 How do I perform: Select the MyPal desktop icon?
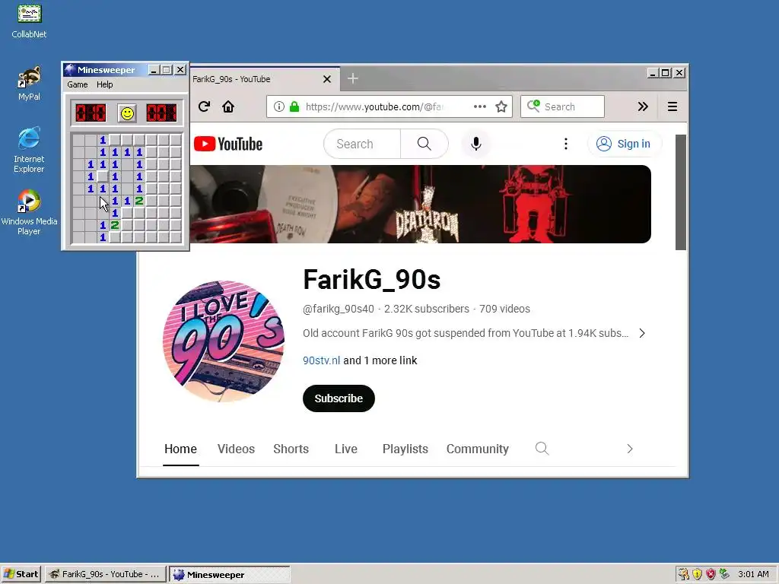tap(29, 84)
